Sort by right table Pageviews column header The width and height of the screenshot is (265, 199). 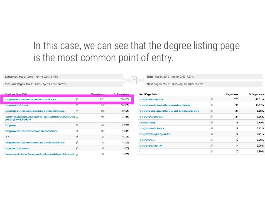[x=232, y=94]
